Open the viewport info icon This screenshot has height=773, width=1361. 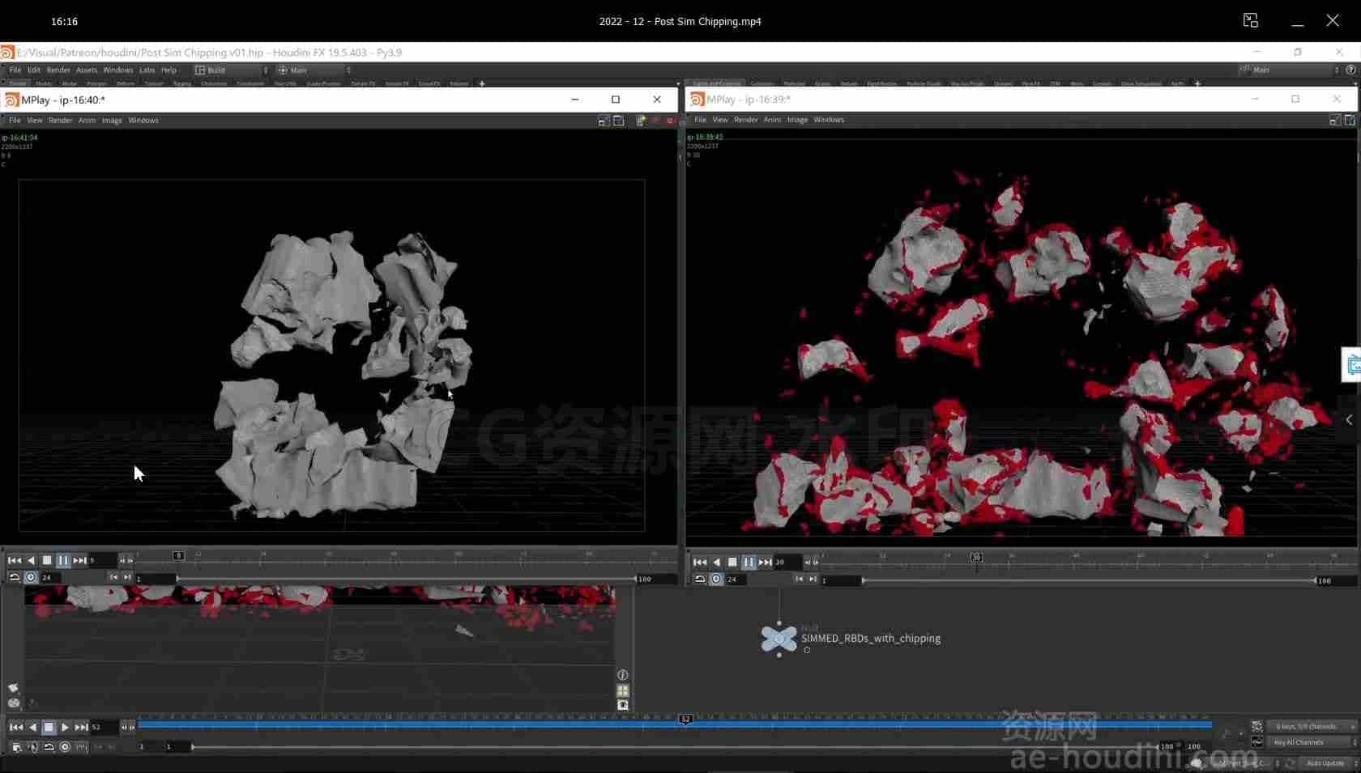click(622, 675)
